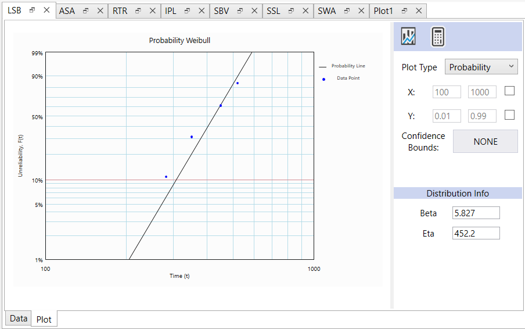Click the 5% y-axis label
Screen dimensions: 525x329
(39, 205)
